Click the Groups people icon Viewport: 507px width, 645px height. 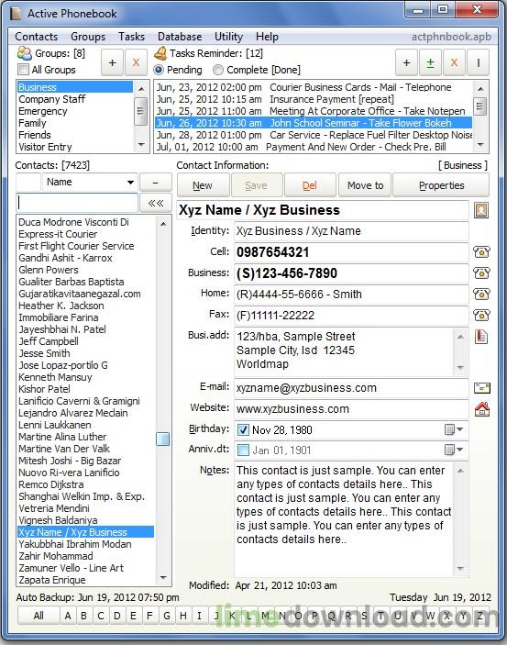pos(24,53)
